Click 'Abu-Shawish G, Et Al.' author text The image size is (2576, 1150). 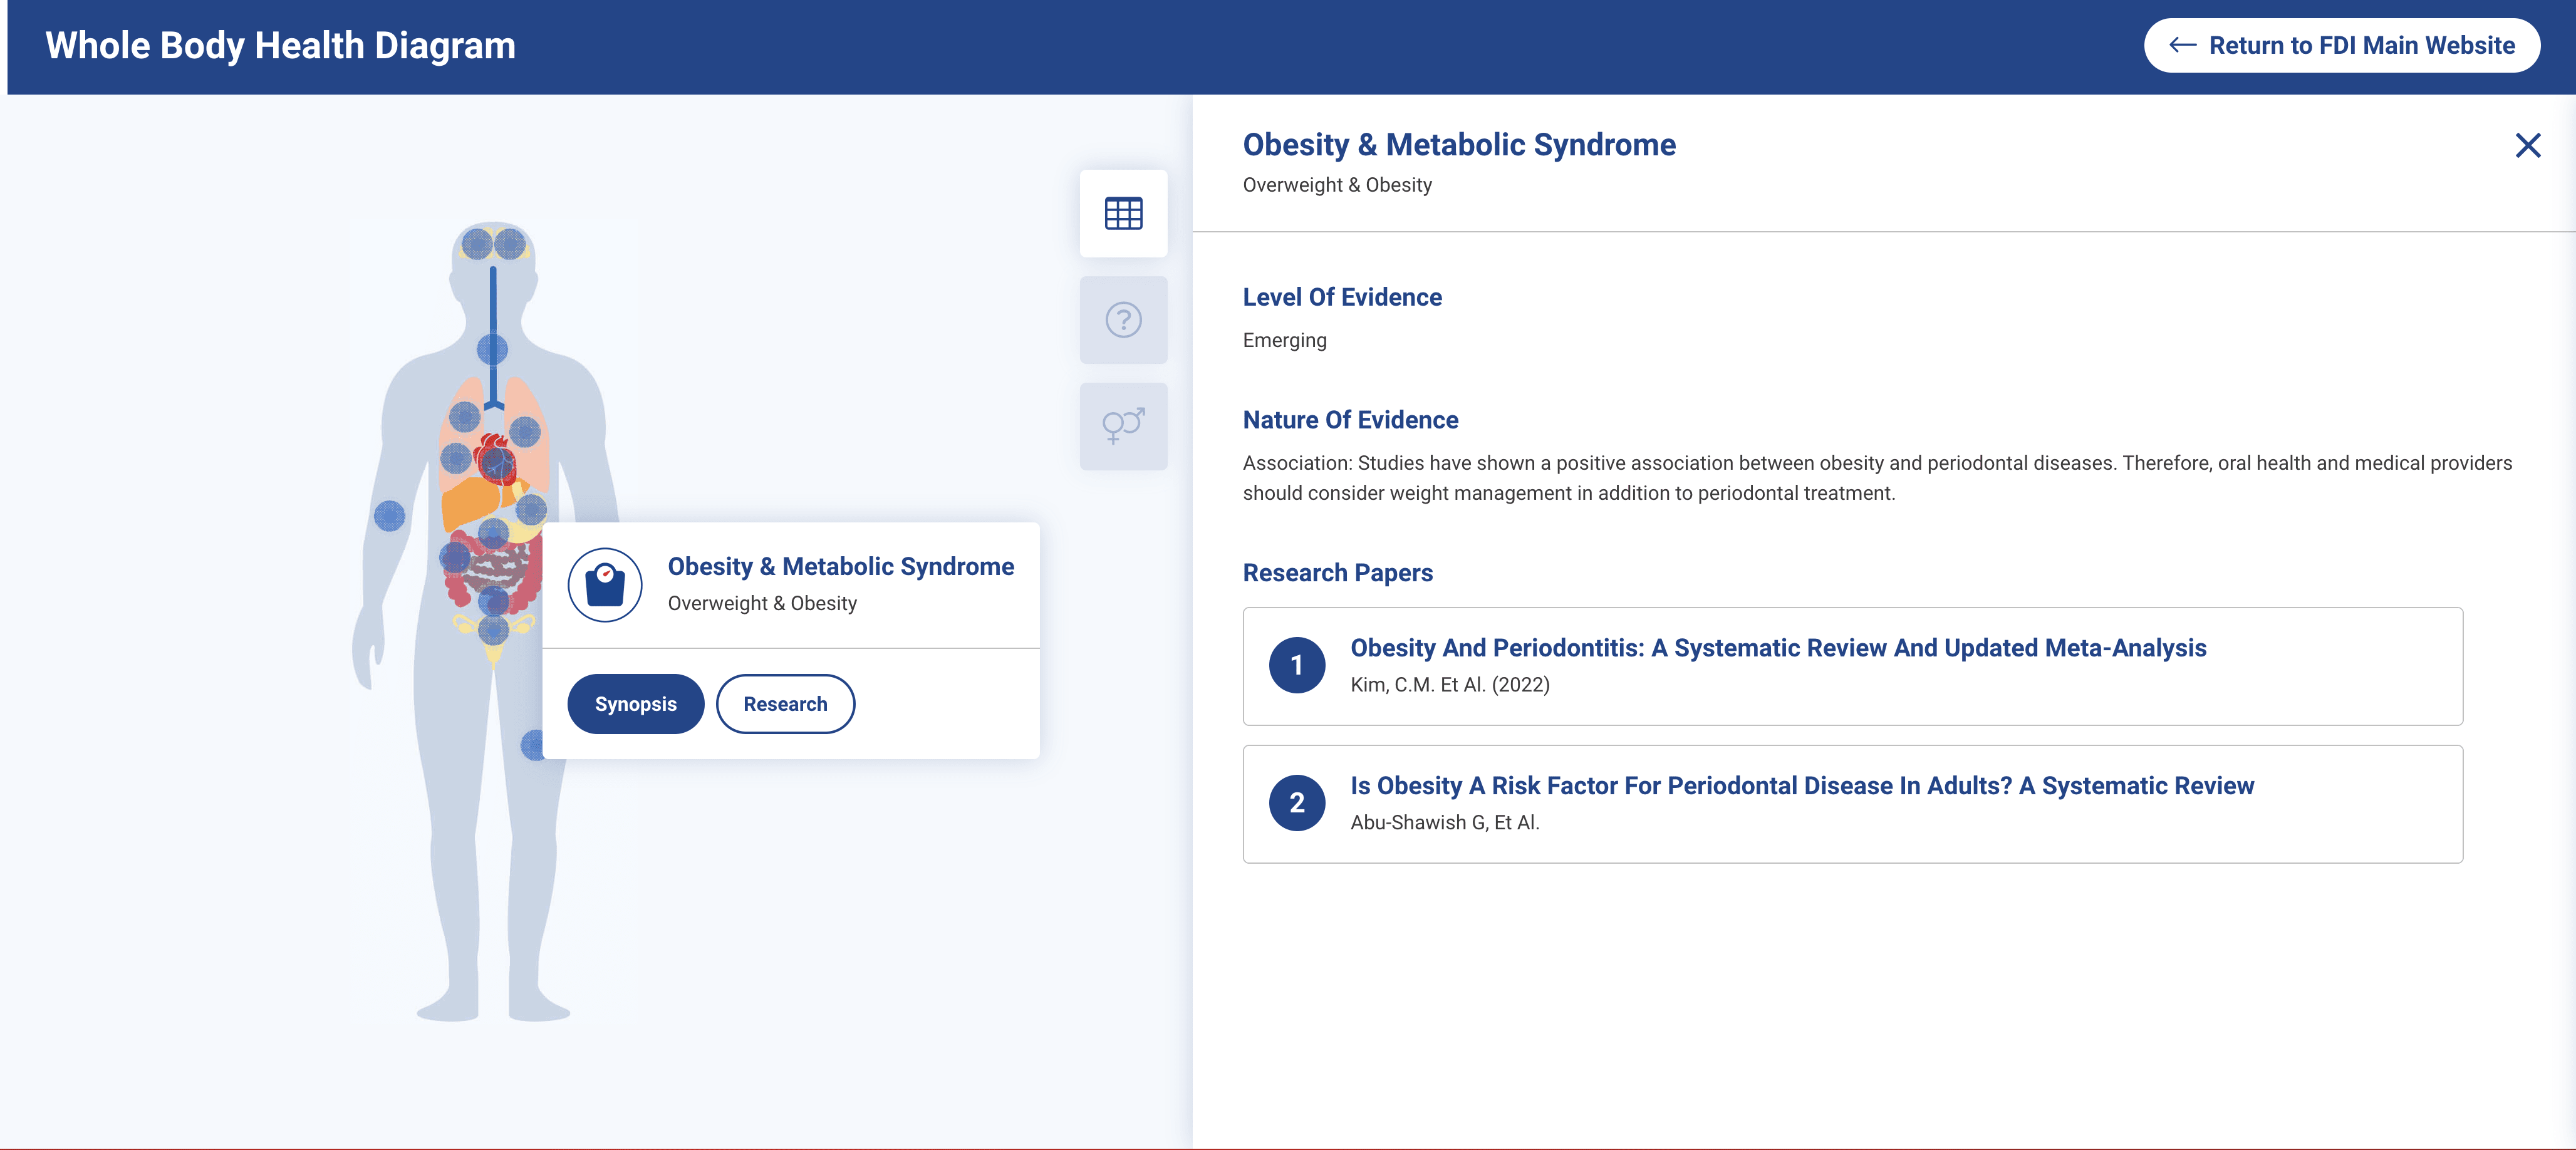pyautogui.click(x=1444, y=823)
